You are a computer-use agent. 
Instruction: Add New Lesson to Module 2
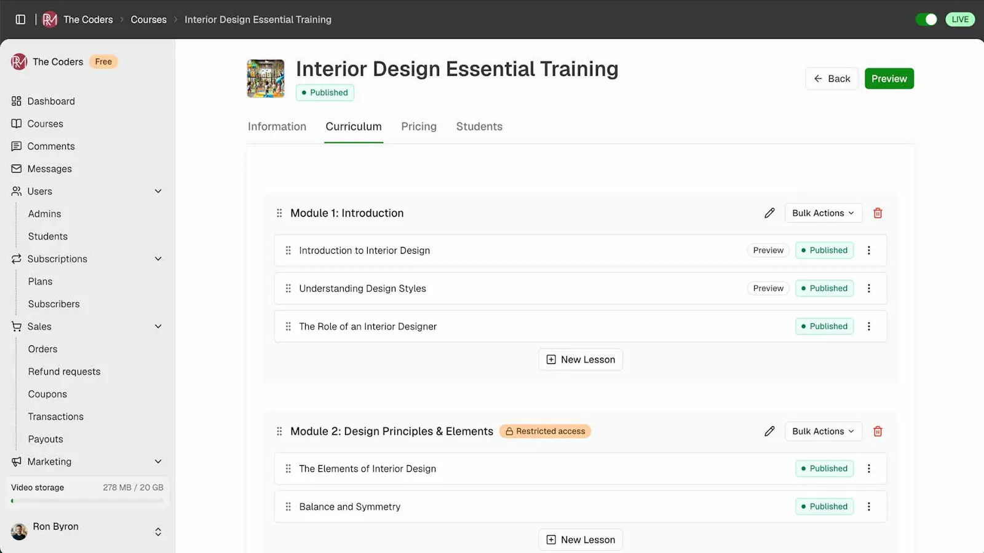pos(581,539)
